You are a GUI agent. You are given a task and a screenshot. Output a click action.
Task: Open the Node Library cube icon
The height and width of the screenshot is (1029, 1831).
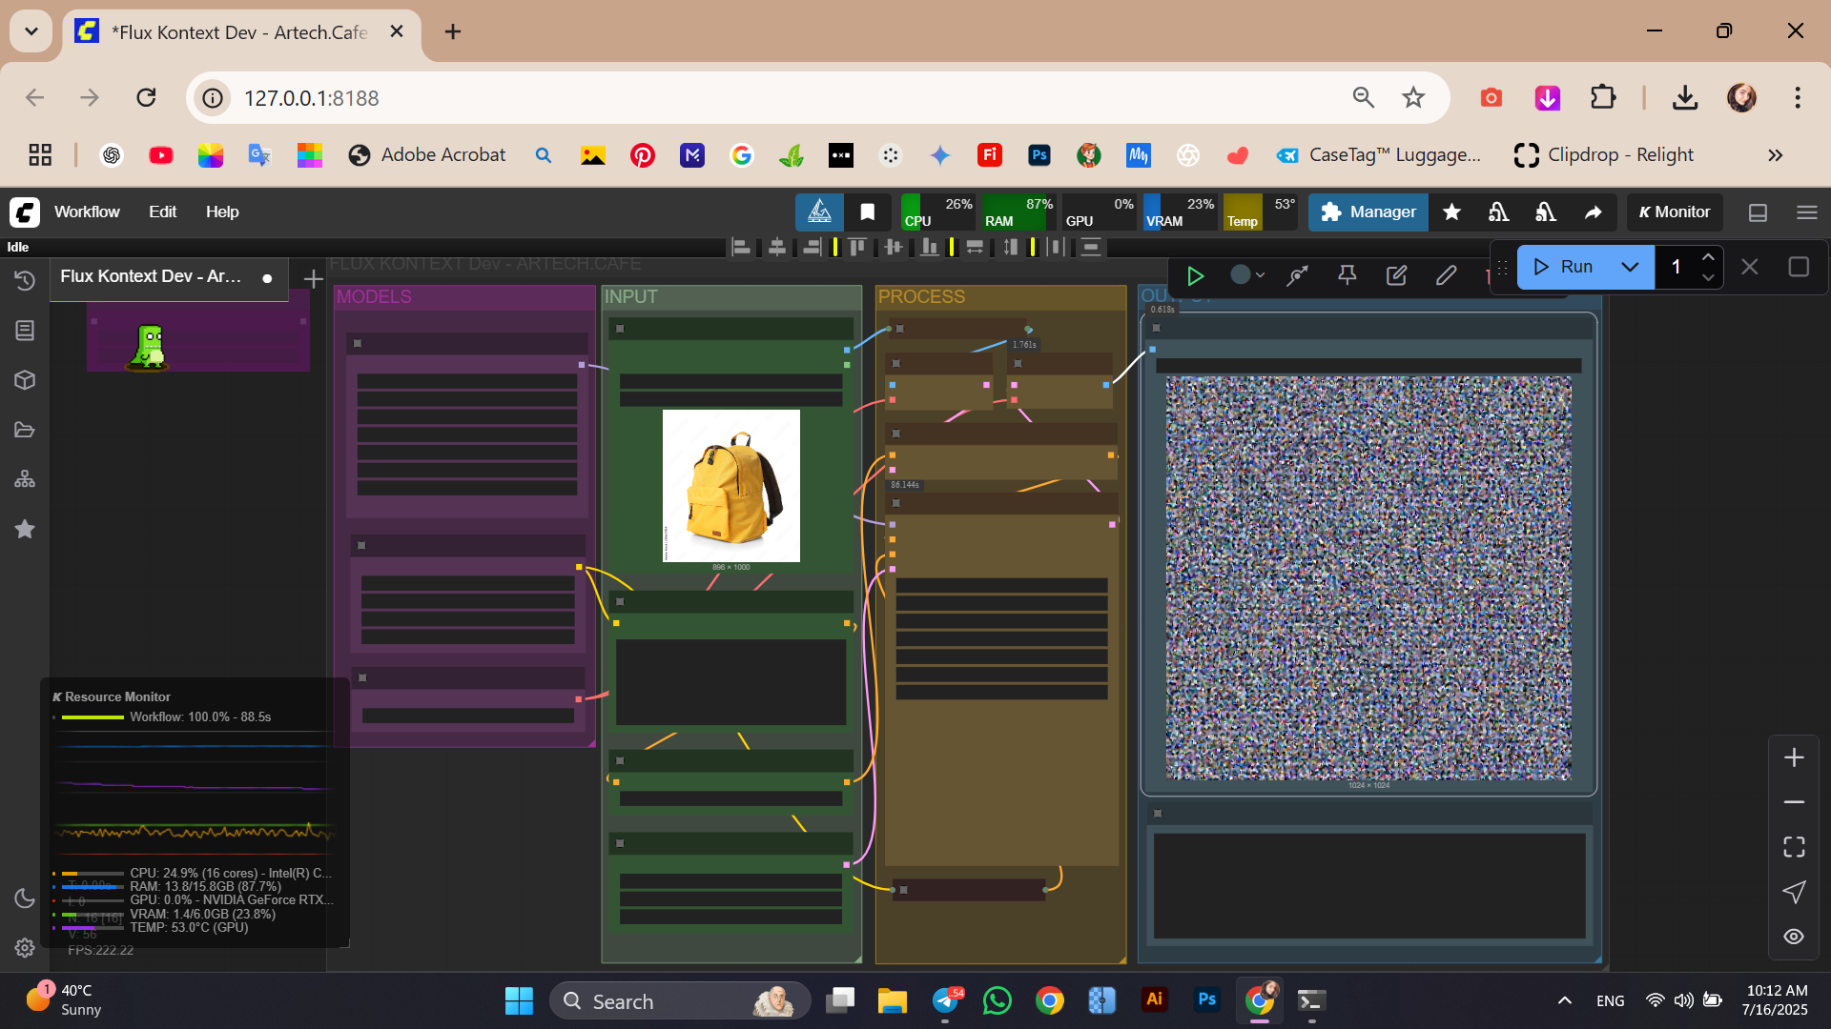25,380
